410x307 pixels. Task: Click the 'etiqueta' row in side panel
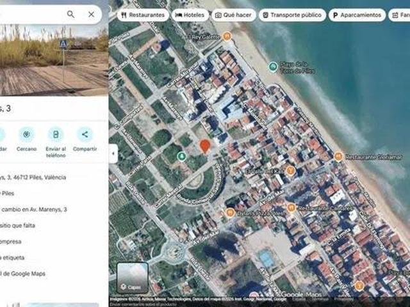pos(54,258)
